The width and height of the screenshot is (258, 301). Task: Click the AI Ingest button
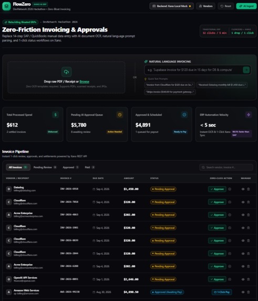(x=246, y=6)
